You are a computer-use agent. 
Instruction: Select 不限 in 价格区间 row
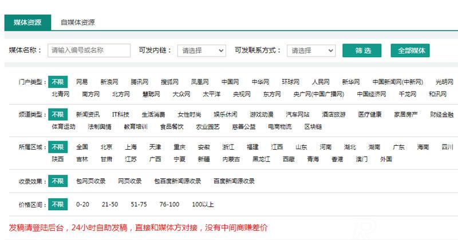(x=57, y=204)
